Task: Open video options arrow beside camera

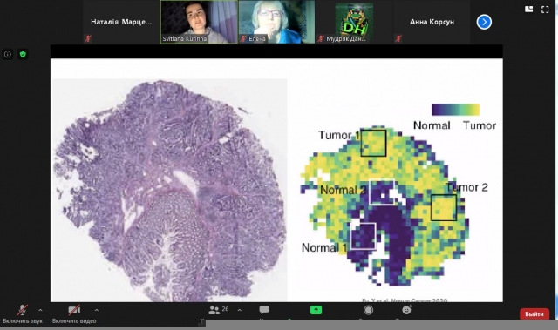Action: 97,310
